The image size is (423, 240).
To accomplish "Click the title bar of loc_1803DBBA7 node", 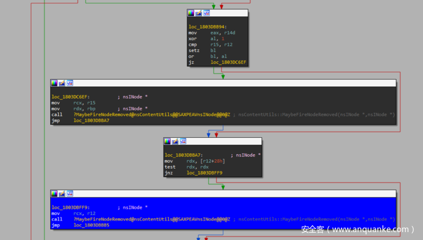I will [226, 141].
